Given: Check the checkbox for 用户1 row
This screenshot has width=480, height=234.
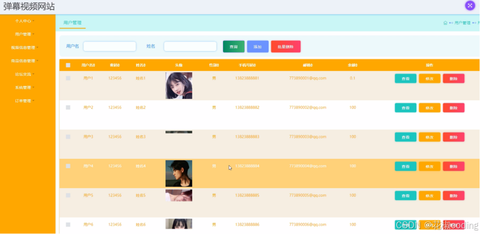Looking at the screenshot, I should pos(68,78).
